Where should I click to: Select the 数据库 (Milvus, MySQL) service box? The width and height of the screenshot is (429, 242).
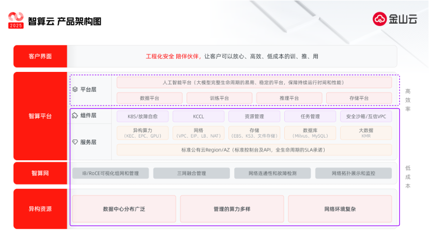(310, 133)
